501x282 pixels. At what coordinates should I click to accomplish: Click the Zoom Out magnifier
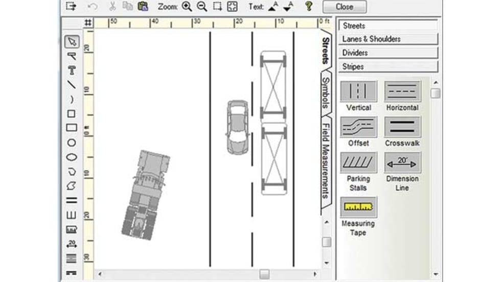[202, 7]
